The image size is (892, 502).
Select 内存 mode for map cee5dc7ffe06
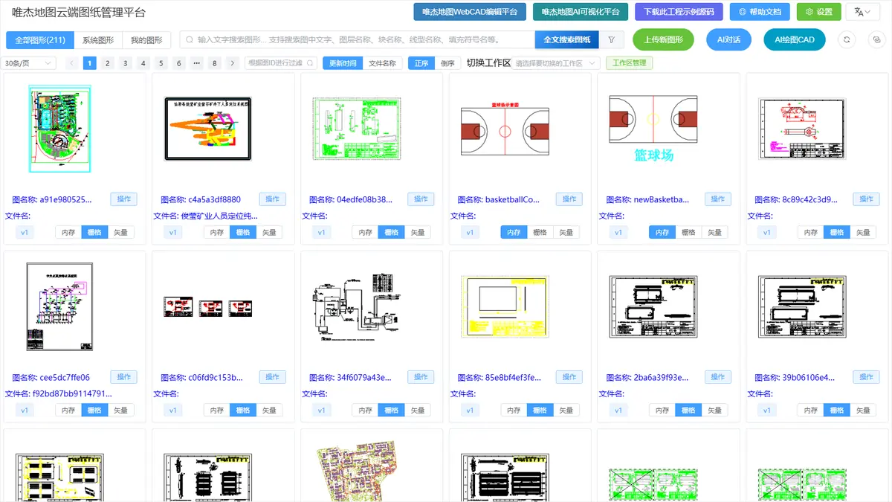pyautogui.click(x=68, y=410)
